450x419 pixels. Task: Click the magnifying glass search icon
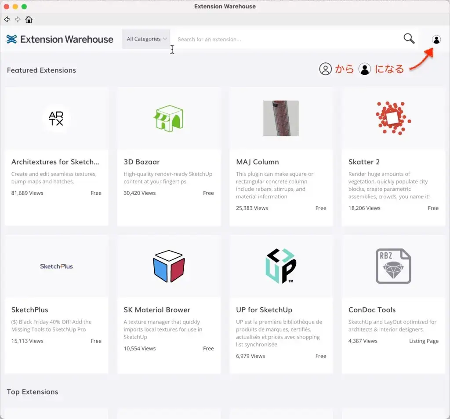click(409, 39)
